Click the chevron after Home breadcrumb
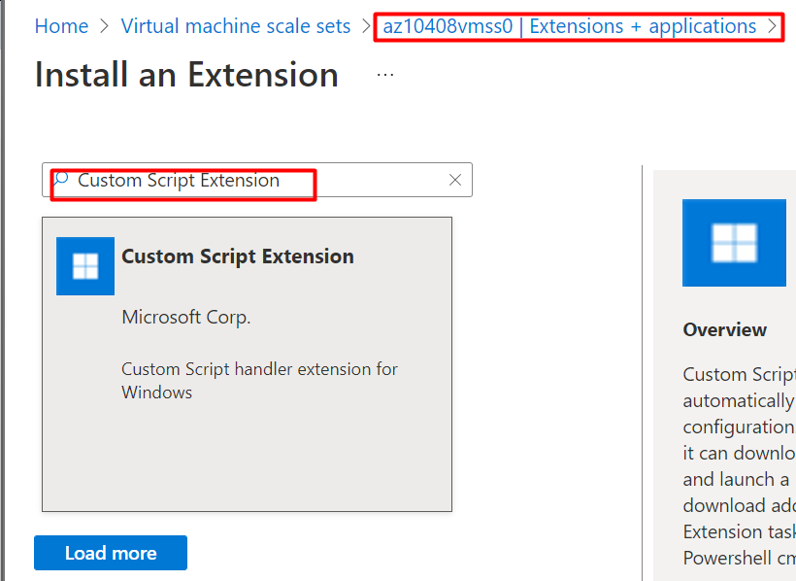The image size is (796, 581). click(x=105, y=26)
